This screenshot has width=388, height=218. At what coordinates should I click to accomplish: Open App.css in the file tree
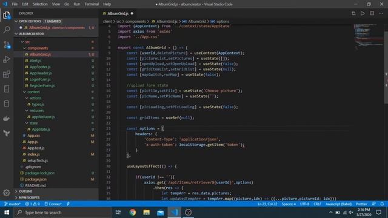34,136
